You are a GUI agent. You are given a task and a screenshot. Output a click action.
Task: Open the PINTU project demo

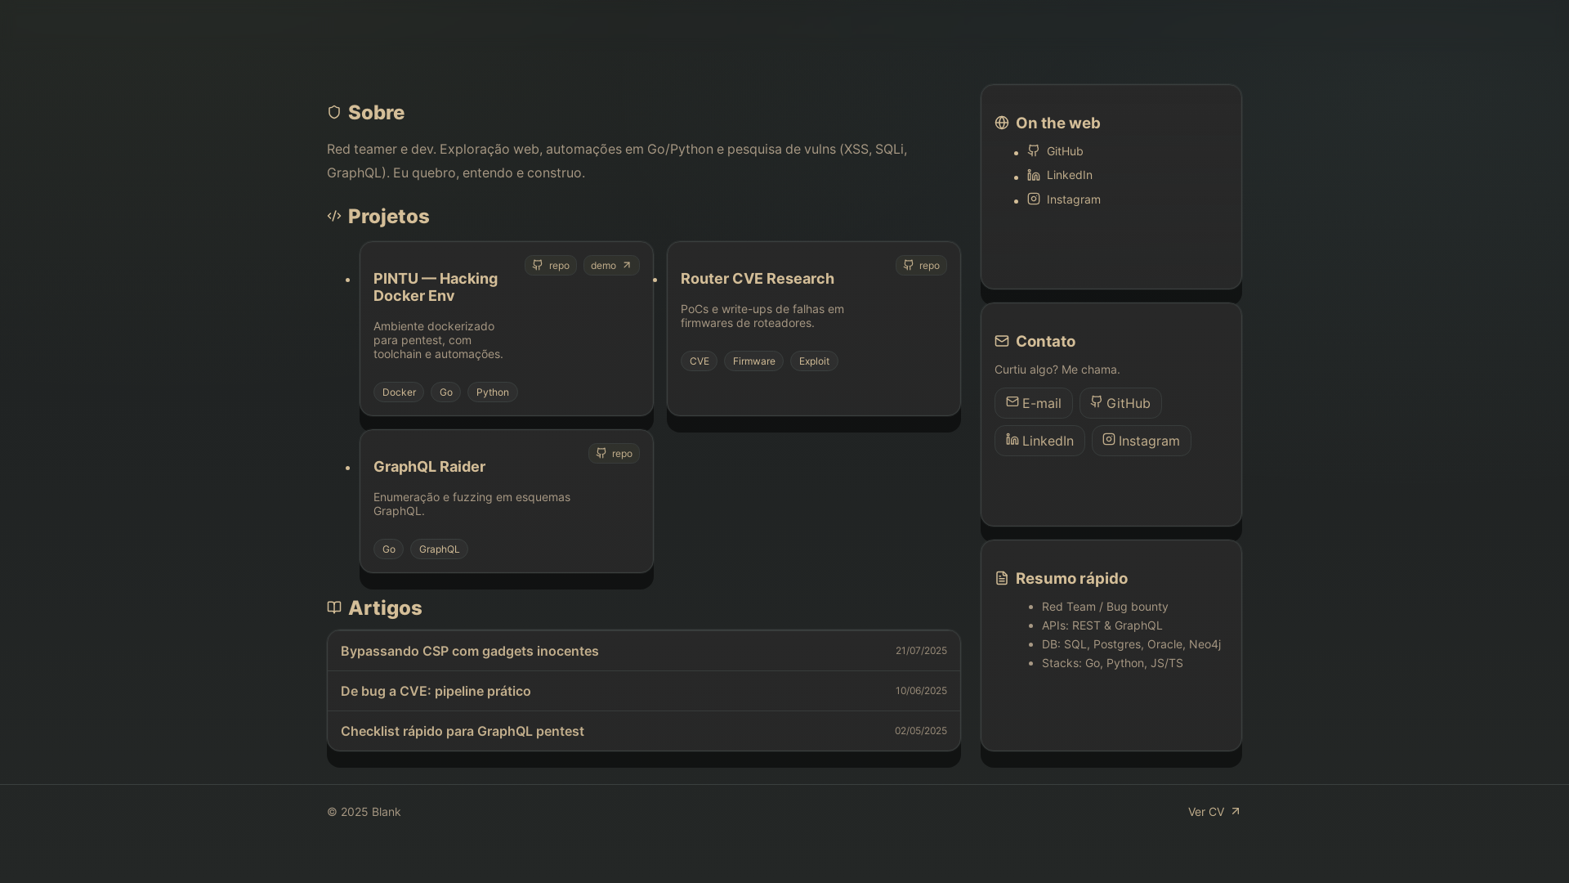pyautogui.click(x=611, y=265)
